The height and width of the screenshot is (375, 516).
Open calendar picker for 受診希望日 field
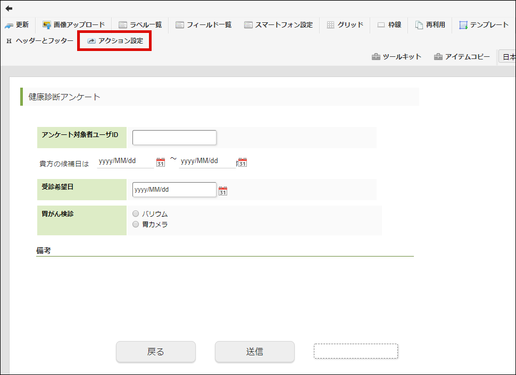tap(222, 190)
